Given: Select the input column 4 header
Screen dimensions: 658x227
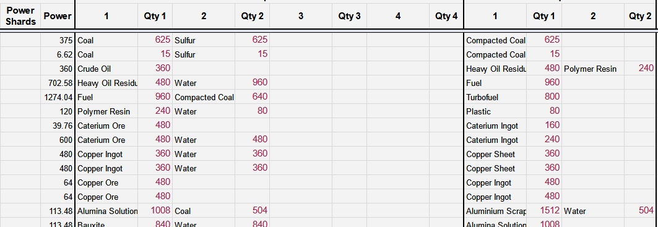Looking at the screenshot, I should [398, 16].
